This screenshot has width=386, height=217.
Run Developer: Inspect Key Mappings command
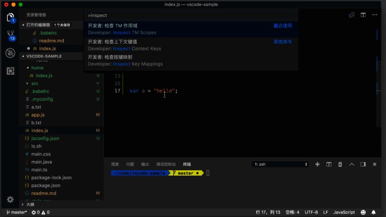[191, 61]
